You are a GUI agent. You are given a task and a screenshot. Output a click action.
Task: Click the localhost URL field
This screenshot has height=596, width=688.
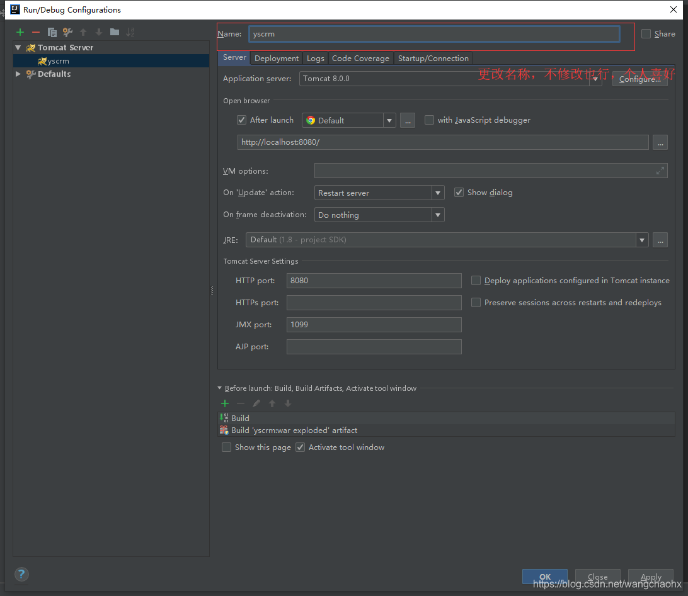pos(443,142)
